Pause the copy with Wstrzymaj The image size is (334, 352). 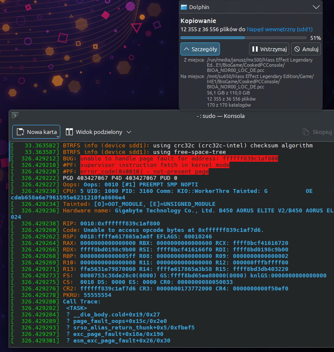tap(269, 49)
